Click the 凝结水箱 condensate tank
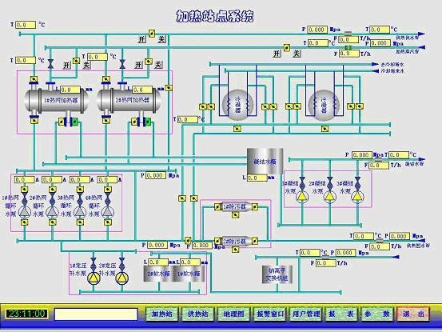This screenshot has height=332, width=442. coord(265,162)
